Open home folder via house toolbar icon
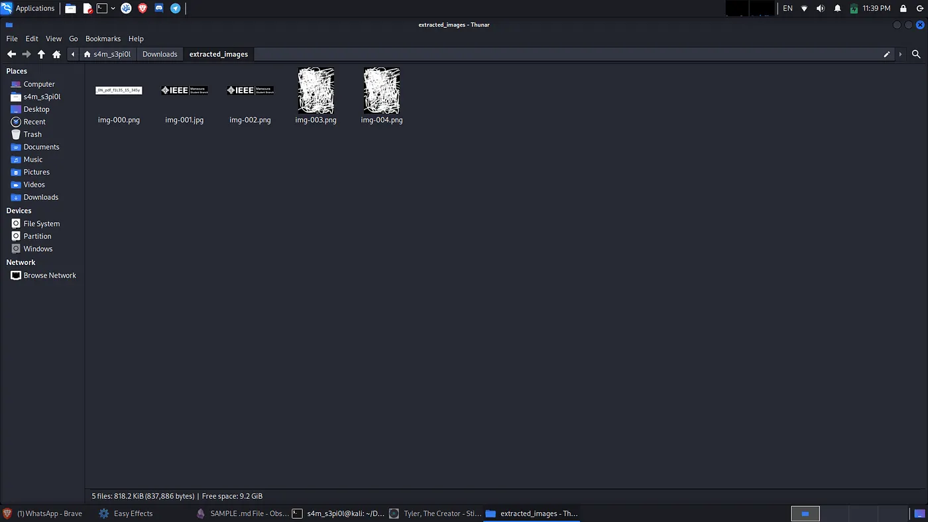Viewport: 928px width, 522px height. (56, 54)
